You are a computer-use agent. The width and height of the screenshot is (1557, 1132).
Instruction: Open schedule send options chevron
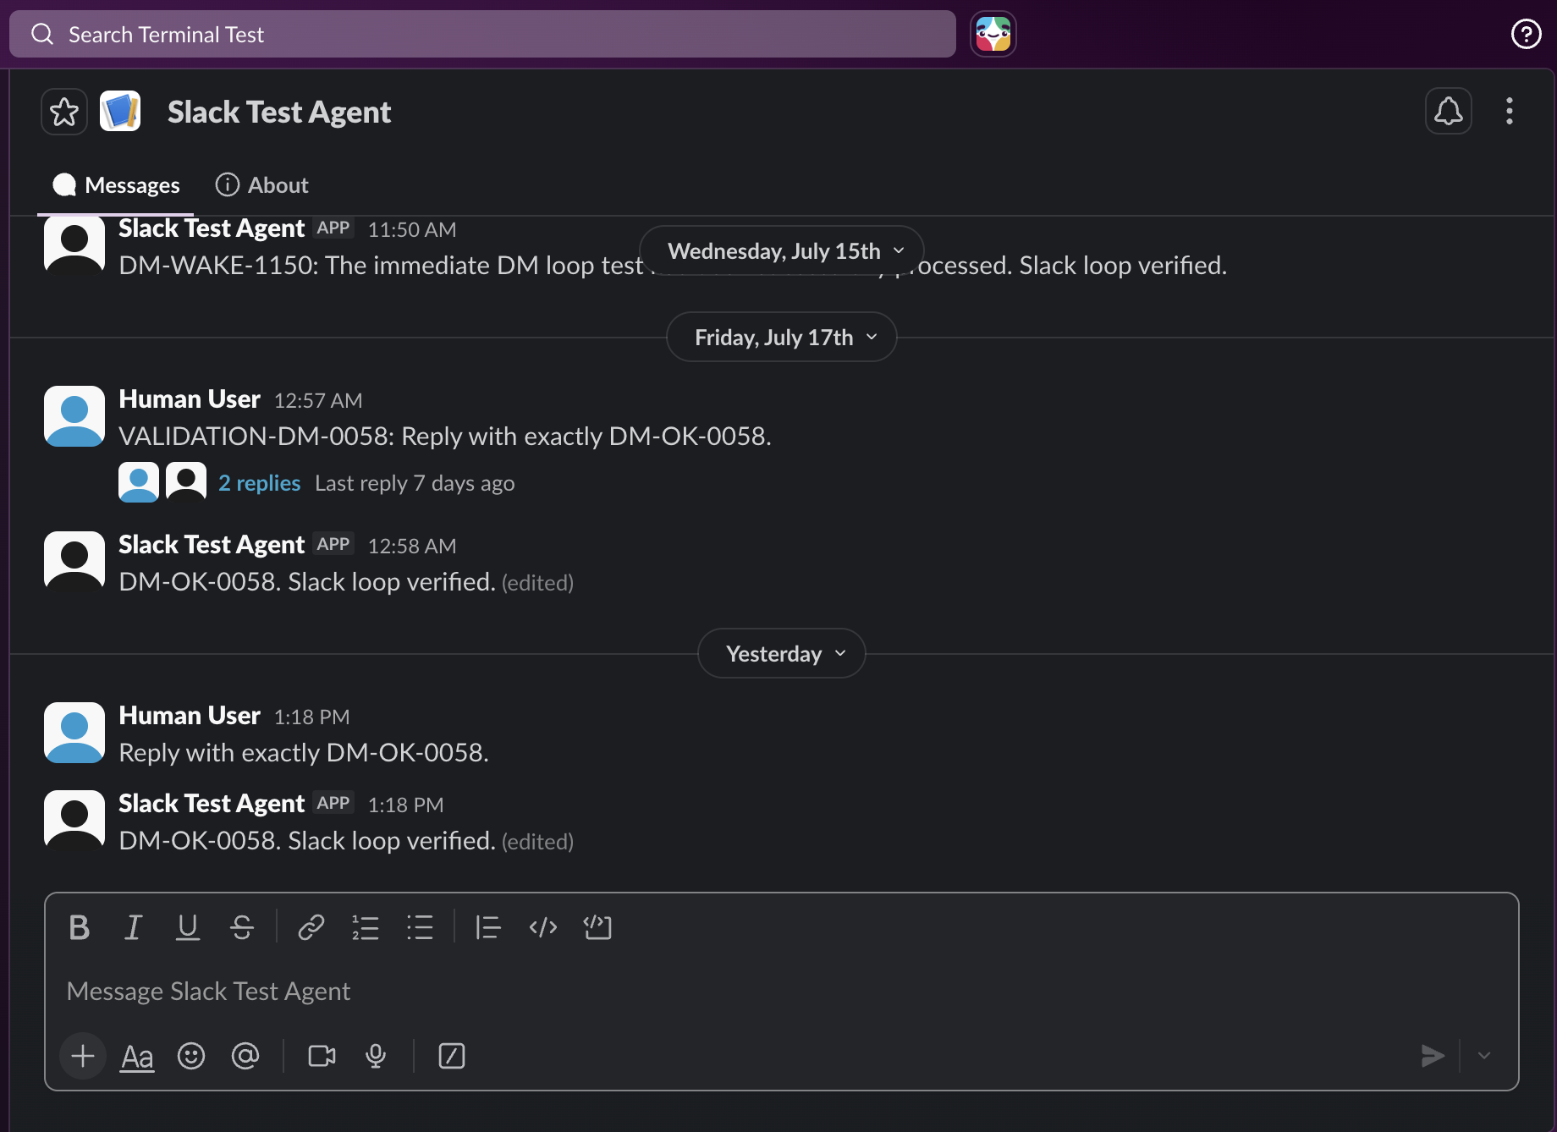click(1484, 1056)
